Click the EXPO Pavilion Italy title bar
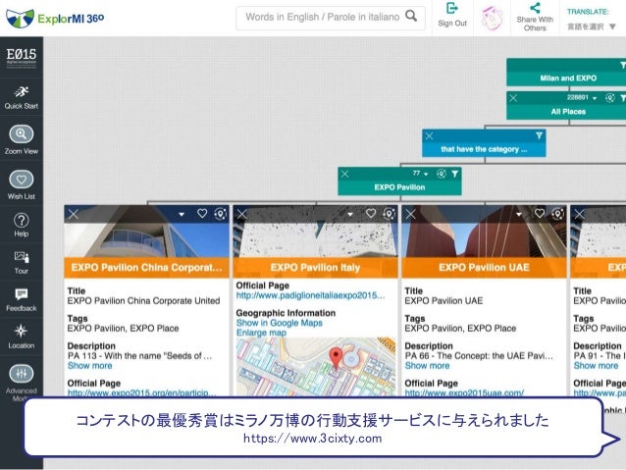 [315, 268]
